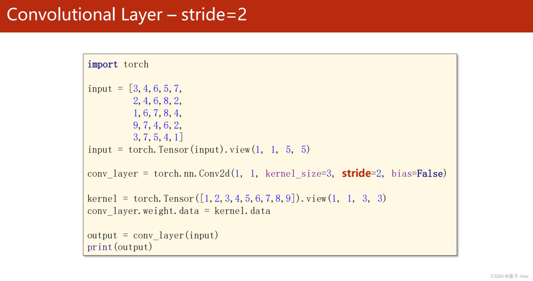Click "torch.nn.Conv2d(1, 1," in the code

click(x=206, y=173)
